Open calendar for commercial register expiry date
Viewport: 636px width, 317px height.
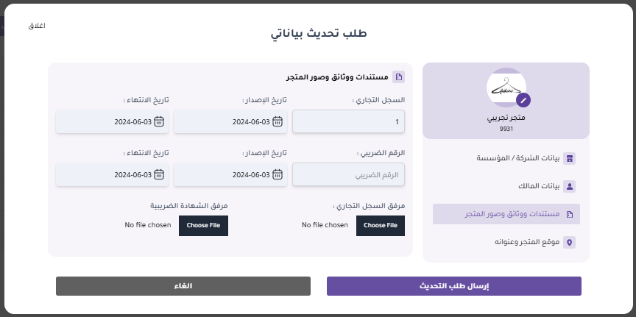pyautogui.click(x=158, y=122)
